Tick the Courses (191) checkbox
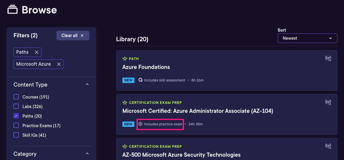 (16, 97)
